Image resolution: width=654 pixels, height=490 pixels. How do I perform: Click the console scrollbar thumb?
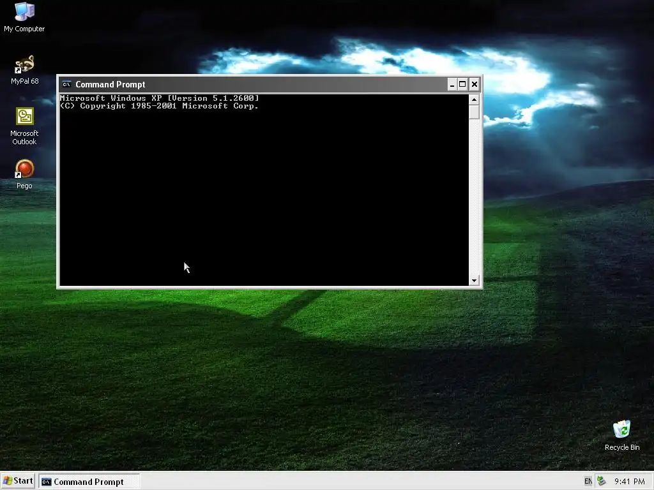474,112
